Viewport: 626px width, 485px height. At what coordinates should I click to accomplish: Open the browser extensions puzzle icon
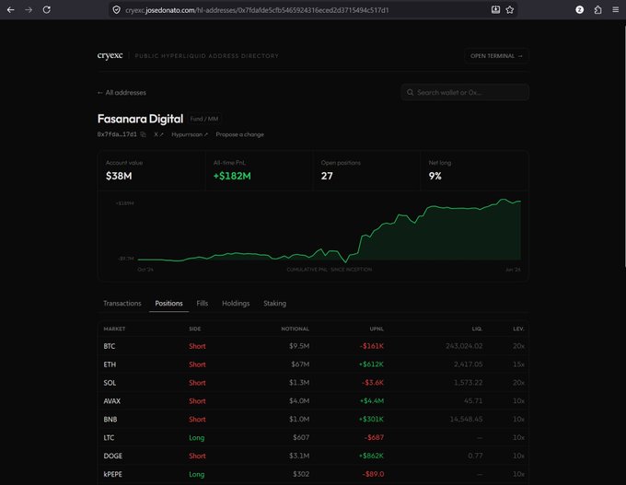597,10
